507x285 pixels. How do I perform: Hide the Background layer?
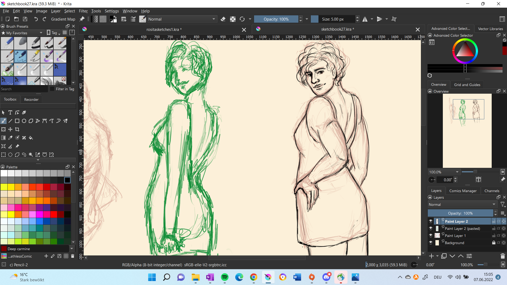click(x=431, y=243)
